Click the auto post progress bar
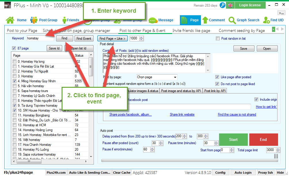Viewport: 289px width, 176px height. tap(190, 160)
